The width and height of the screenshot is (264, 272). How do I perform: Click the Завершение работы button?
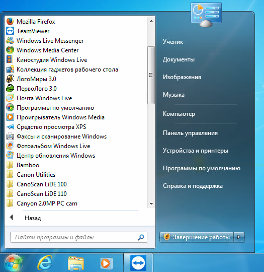197,237
